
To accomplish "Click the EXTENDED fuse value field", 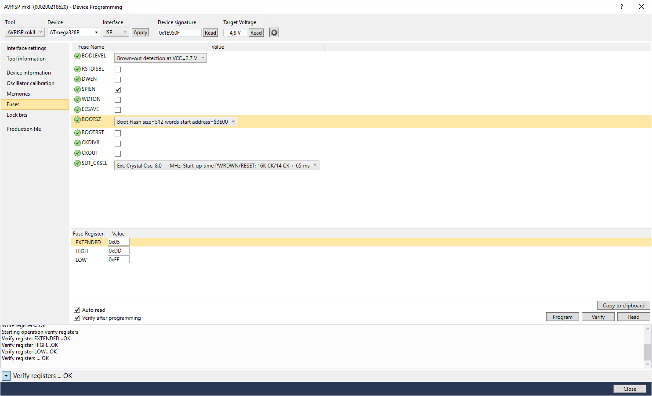I will coord(119,242).
